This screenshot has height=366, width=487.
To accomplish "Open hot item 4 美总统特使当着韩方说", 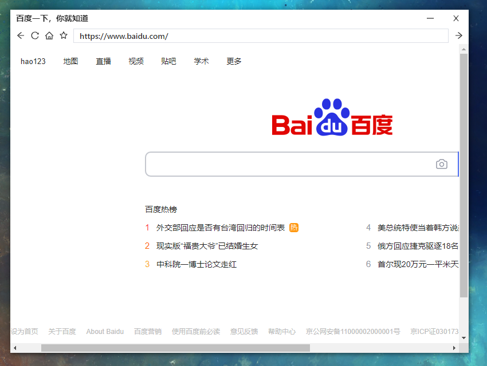I will pos(418,228).
